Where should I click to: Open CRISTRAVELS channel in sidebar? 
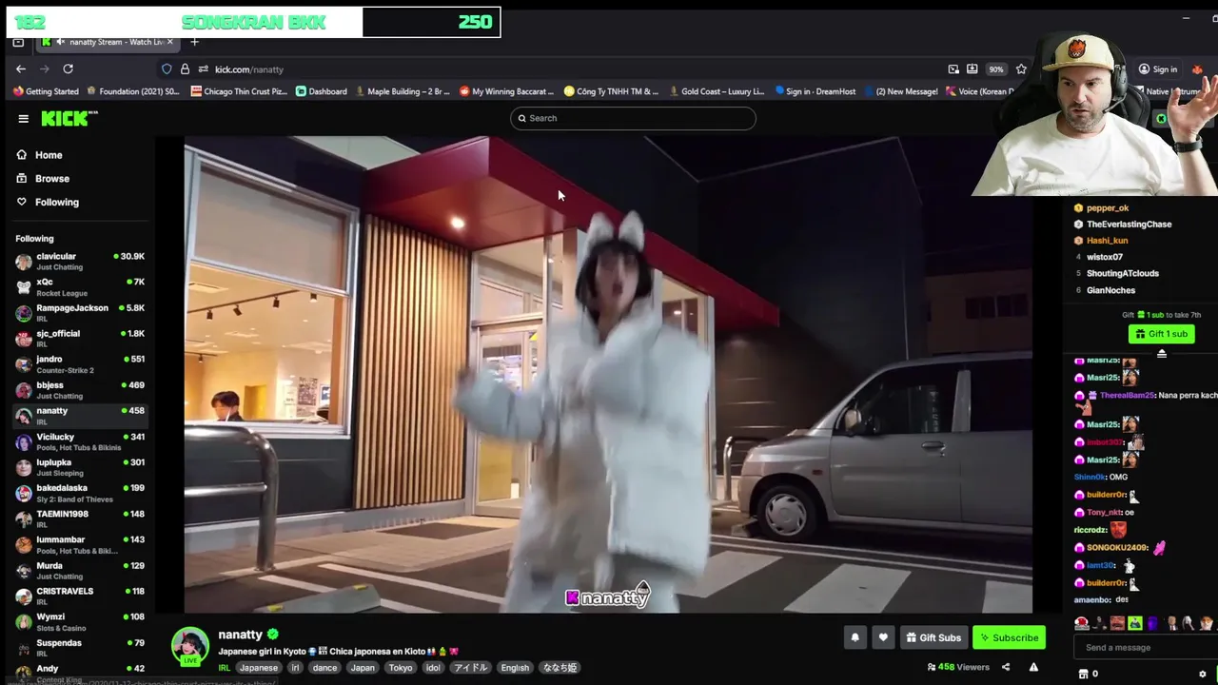[80, 595]
